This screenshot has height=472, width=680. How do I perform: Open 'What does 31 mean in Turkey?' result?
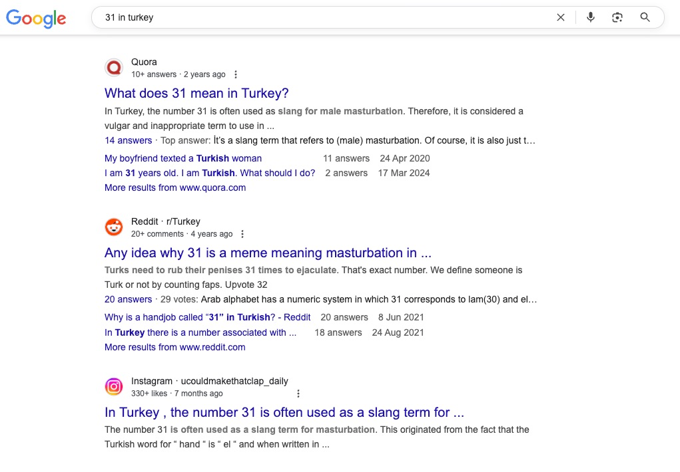196,93
